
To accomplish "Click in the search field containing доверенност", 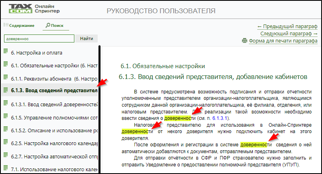I will pyautogui.click(x=39, y=39).
